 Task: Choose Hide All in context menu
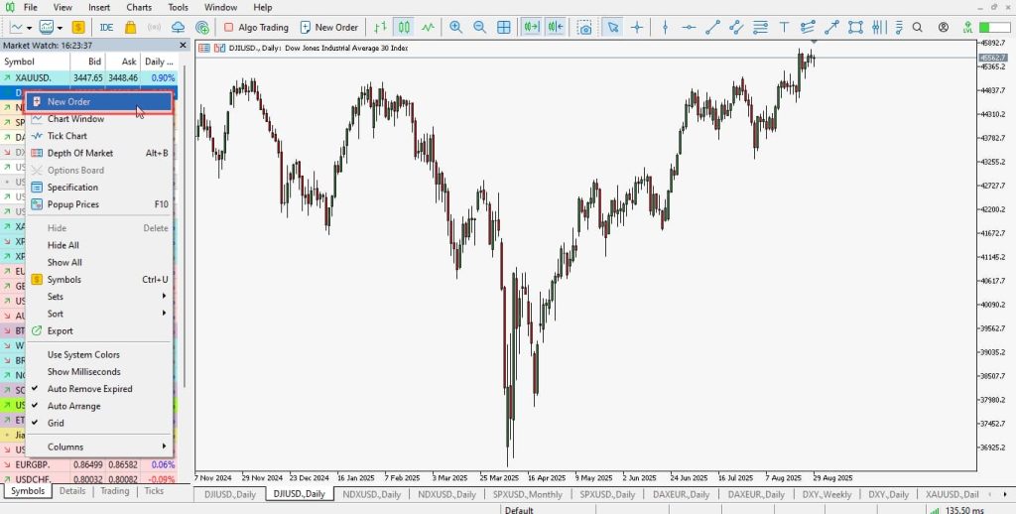click(99, 245)
